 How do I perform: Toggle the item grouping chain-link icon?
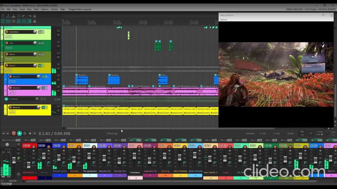tap(8, 21)
